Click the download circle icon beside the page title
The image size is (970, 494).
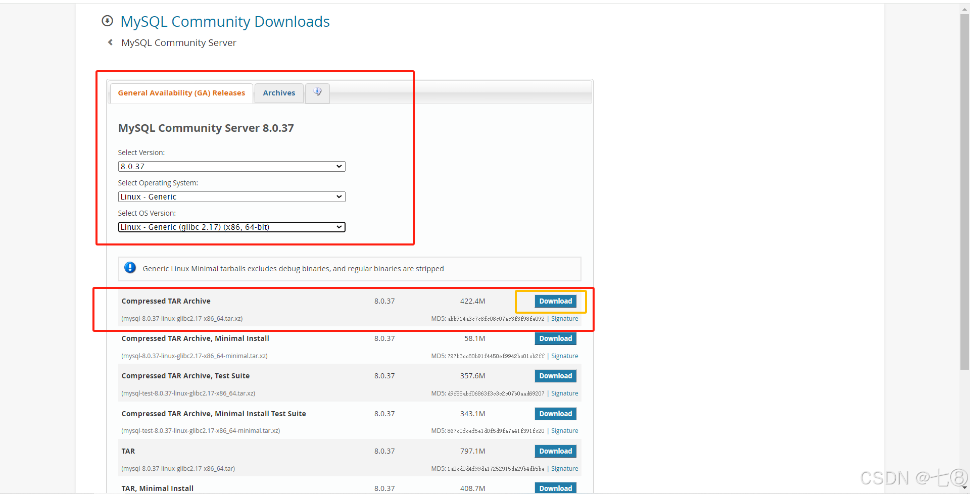click(107, 21)
